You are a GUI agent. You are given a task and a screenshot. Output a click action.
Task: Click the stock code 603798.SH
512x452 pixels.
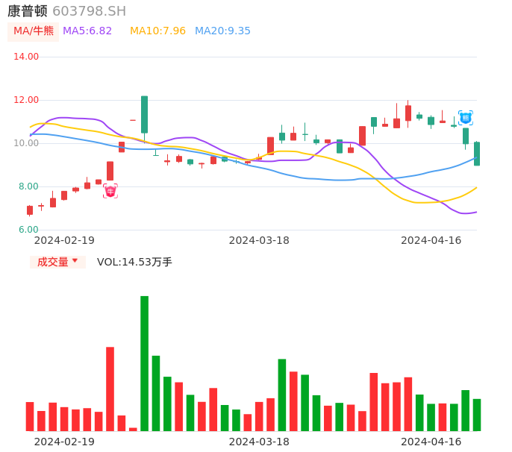point(89,11)
